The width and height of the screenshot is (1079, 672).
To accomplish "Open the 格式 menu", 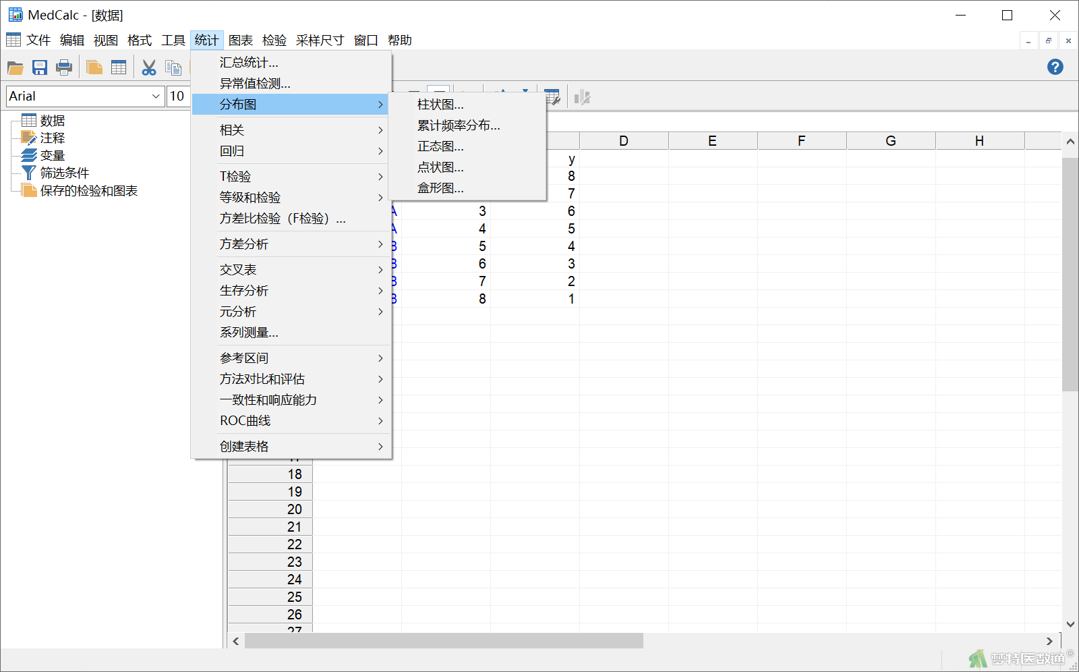I will click(x=140, y=40).
